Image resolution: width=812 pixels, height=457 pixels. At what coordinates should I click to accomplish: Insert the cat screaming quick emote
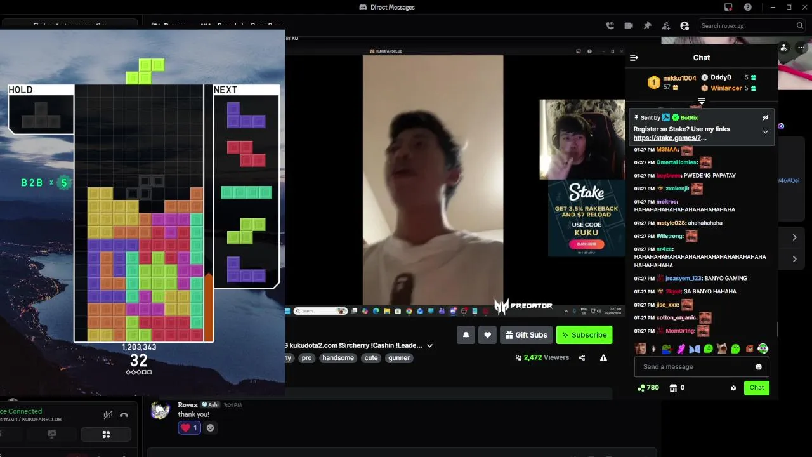722,348
